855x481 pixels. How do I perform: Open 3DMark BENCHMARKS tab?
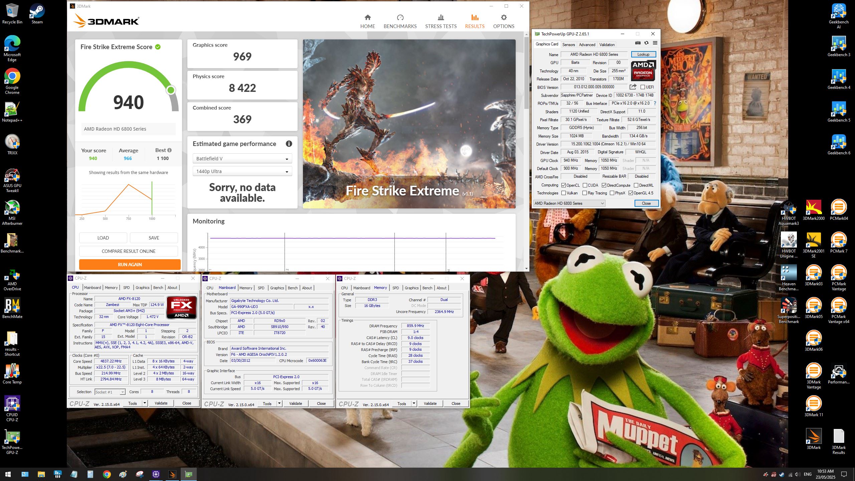pos(400,21)
